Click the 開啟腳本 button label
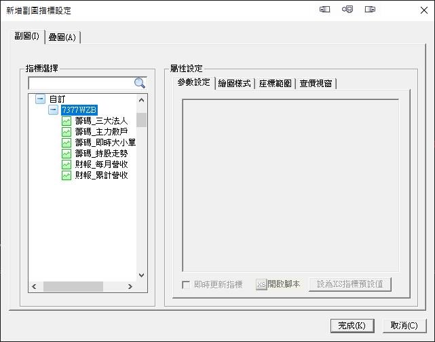 [284, 284]
